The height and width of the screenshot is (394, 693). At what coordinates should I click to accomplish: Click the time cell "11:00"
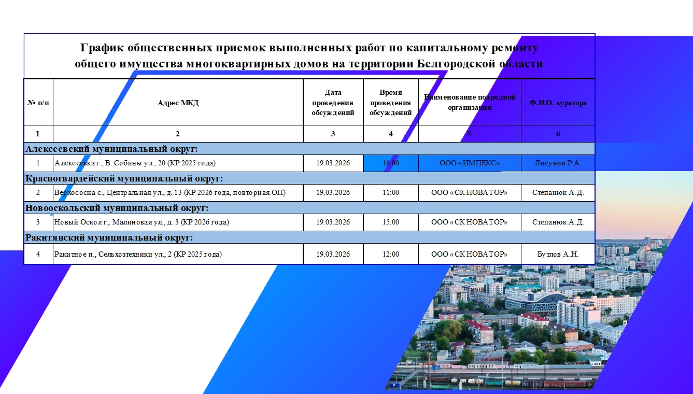point(391,192)
